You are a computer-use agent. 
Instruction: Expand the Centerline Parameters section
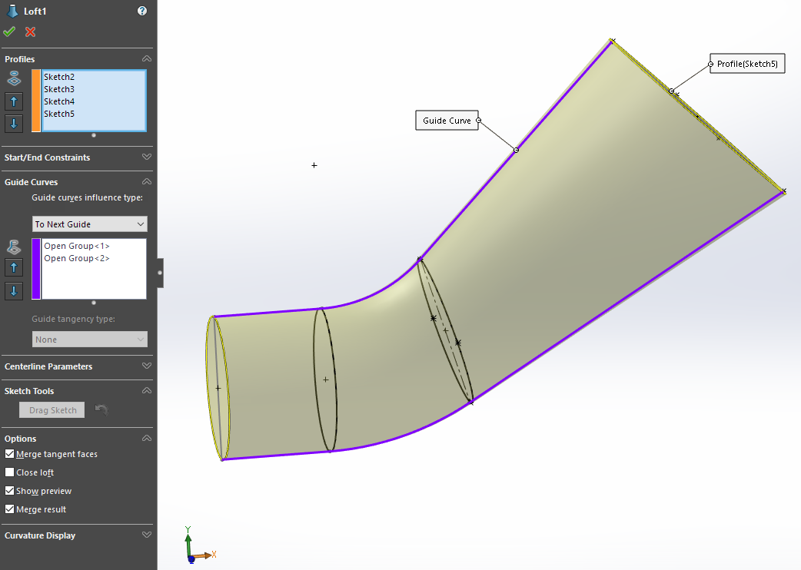pyautogui.click(x=146, y=366)
